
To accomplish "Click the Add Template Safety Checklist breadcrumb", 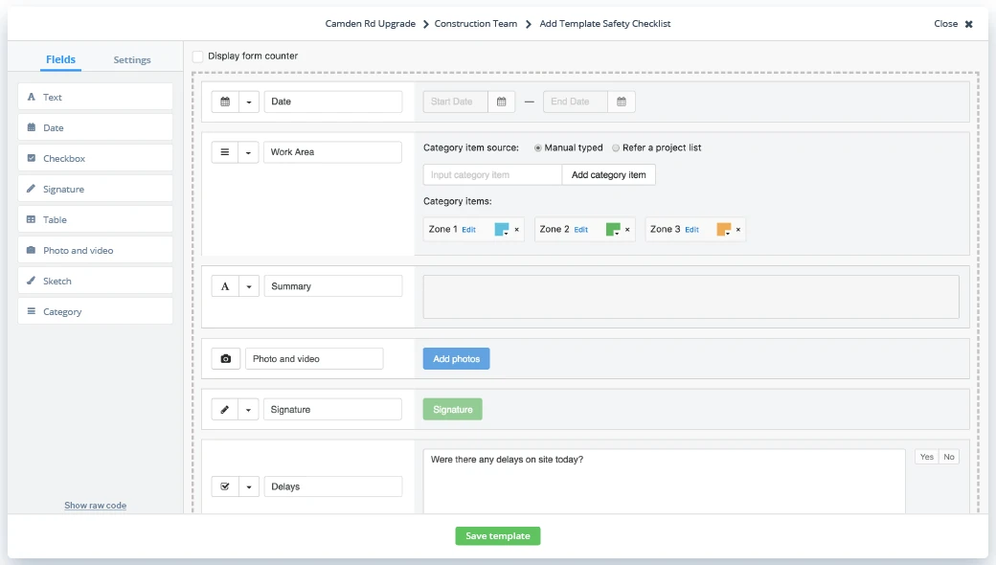I will tap(604, 24).
